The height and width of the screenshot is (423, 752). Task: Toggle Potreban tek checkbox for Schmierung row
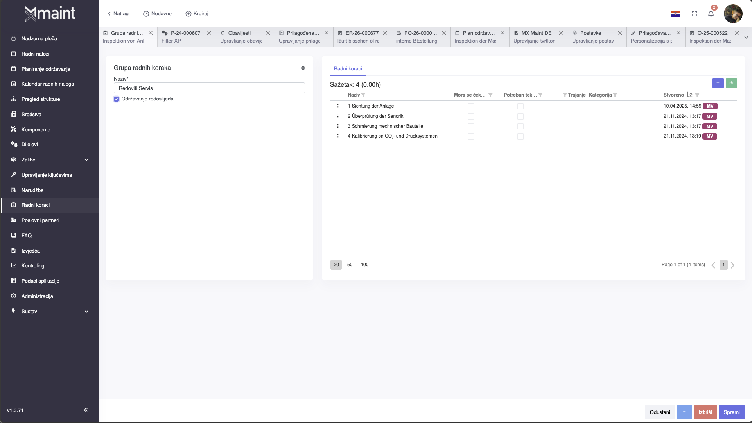[x=520, y=126]
